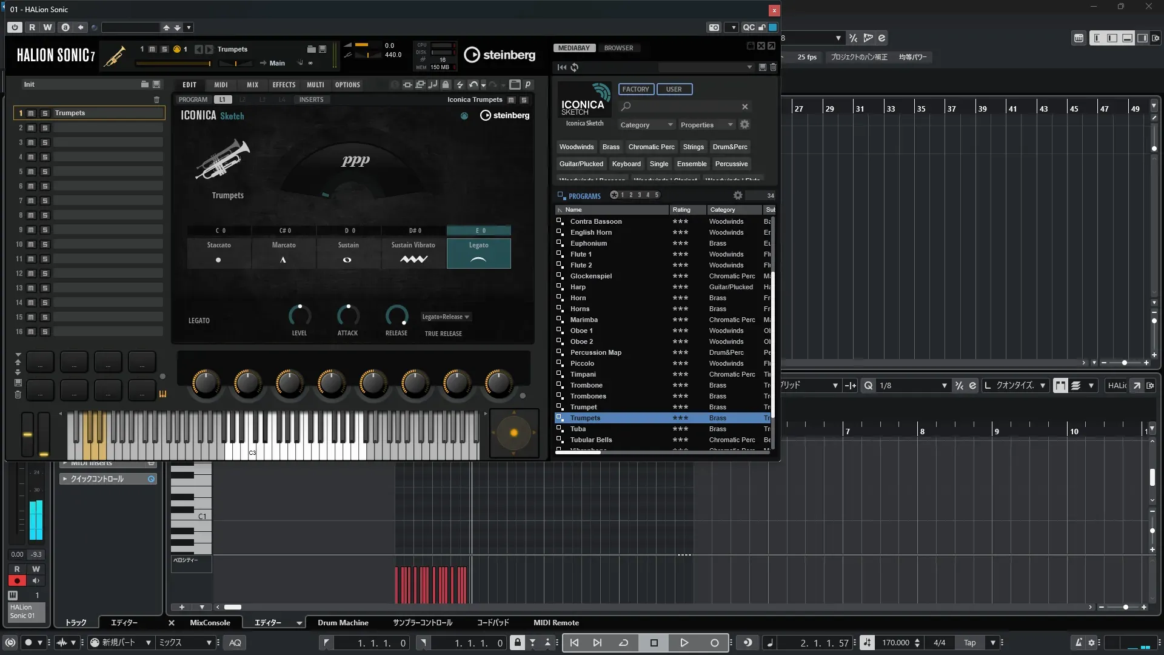Open the Legato+Release mode dropdown
Image resolution: width=1164 pixels, height=655 pixels.
click(x=446, y=317)
